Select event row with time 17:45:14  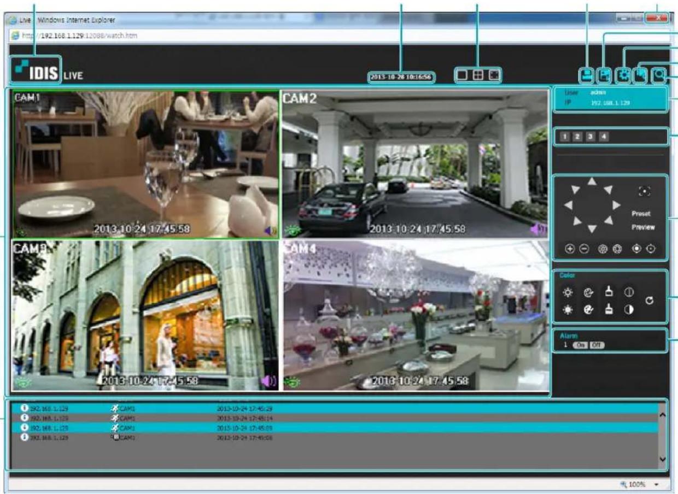[x=335, y=418]
